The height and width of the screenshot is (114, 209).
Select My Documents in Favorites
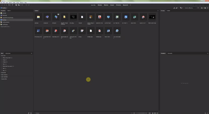(6, 22)
